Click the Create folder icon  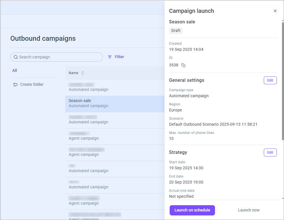(x=15, y=85)
